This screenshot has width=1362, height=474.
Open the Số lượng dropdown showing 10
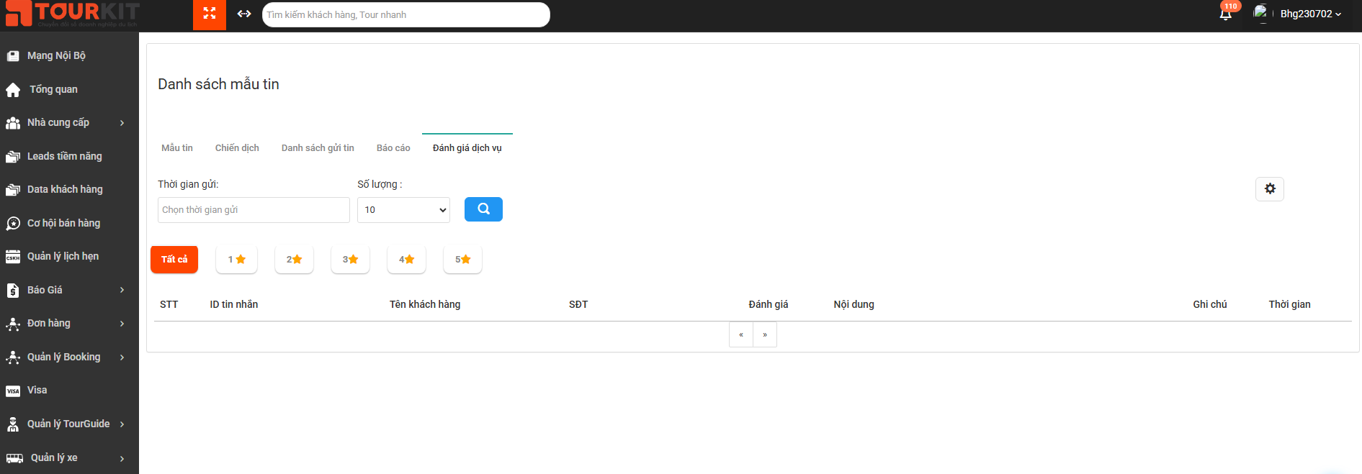403,210
